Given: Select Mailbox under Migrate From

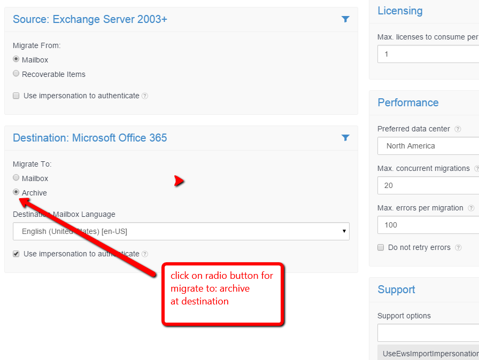Looking at the screenshot, I should [x=16, y=59].
